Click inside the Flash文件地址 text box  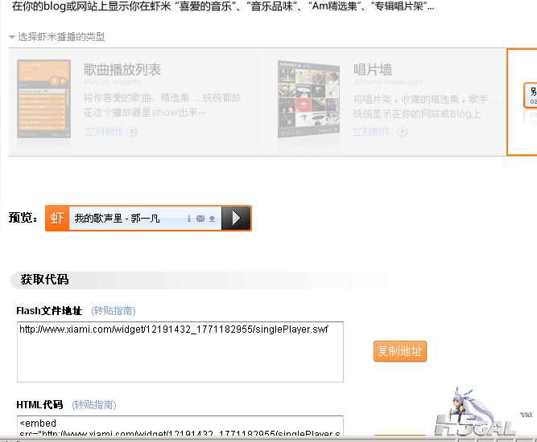point(180,352)
